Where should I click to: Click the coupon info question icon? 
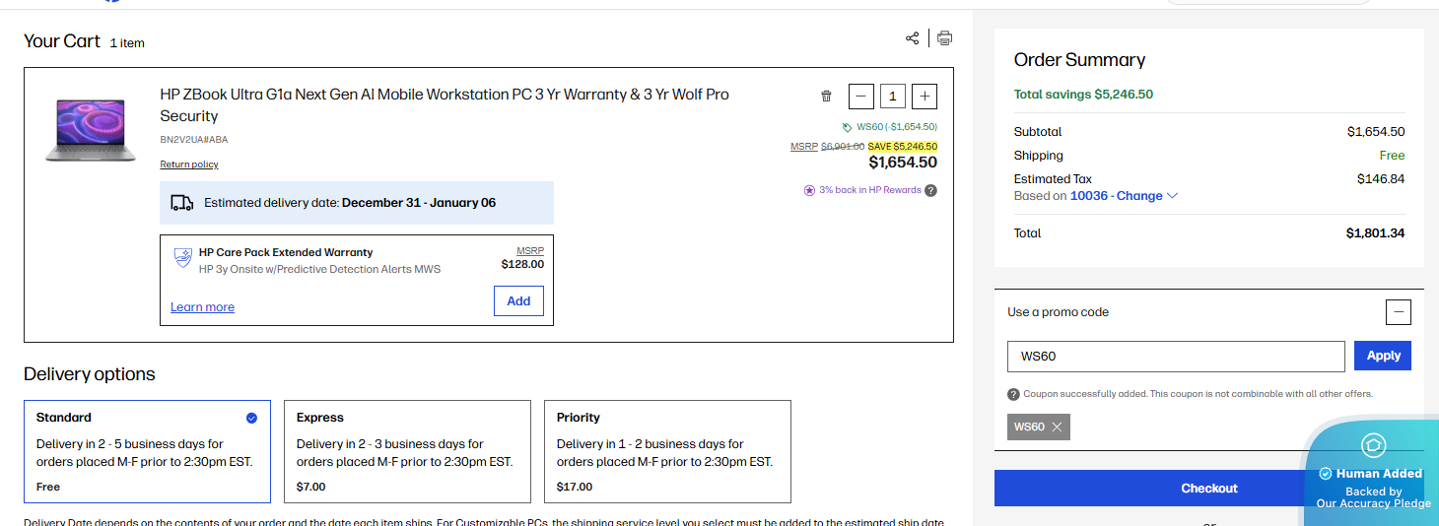pyautogui.click(x=1013, y=394)
